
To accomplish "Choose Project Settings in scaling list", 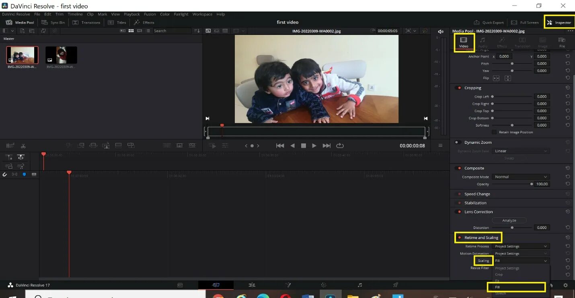I will [x=520, y=268].
